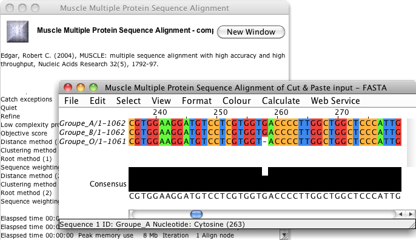Open the Web Service menu
The width and height of the screenshot is (416, 240).
click(335, 101)
